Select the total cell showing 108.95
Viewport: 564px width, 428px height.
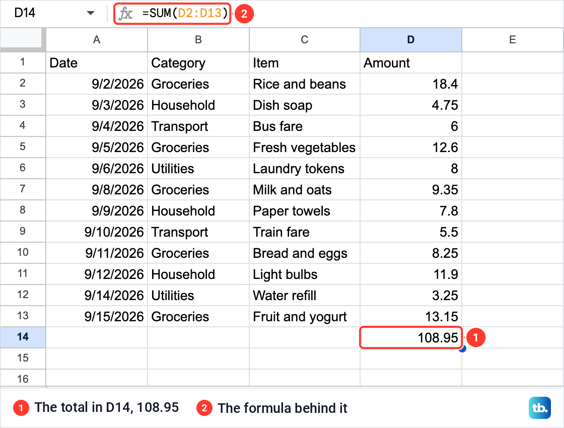[411, 337]
